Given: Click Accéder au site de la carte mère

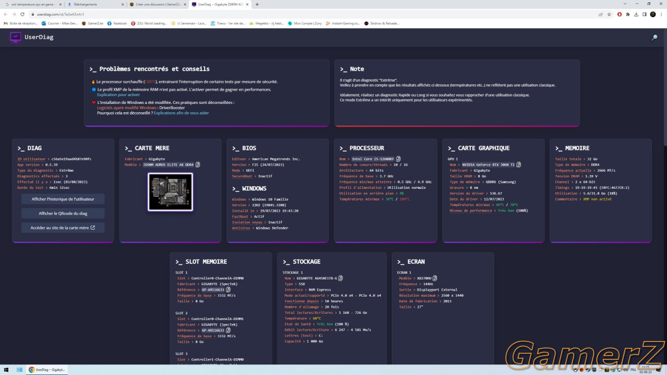Looking at the screenshot, I should (63, 227).
